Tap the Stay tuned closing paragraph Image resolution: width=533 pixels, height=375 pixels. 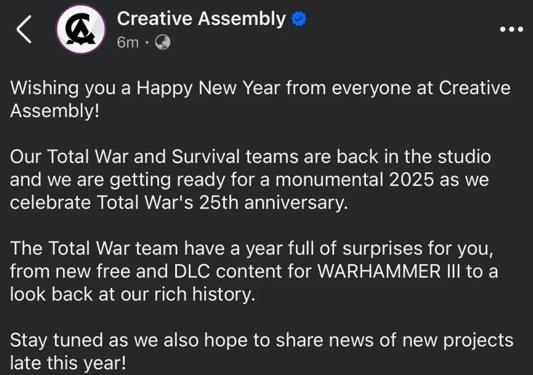261,351
